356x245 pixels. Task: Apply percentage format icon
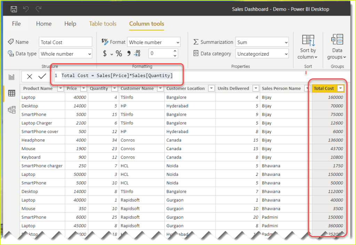click(119, 54)
